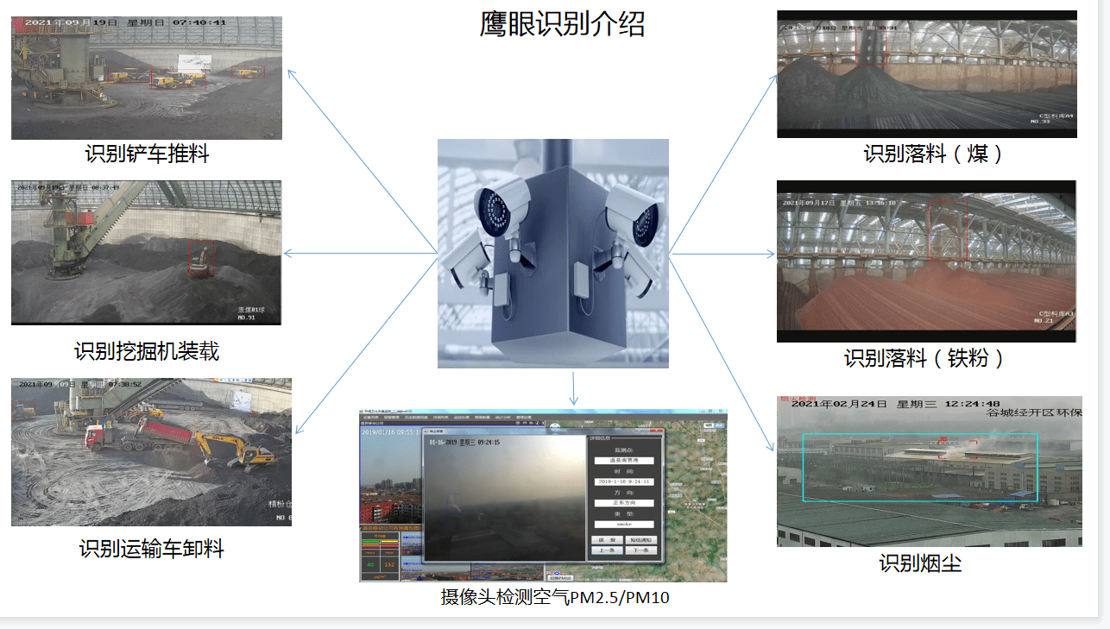Click the caption 识别铲车推料

click(x=147, y=154)
